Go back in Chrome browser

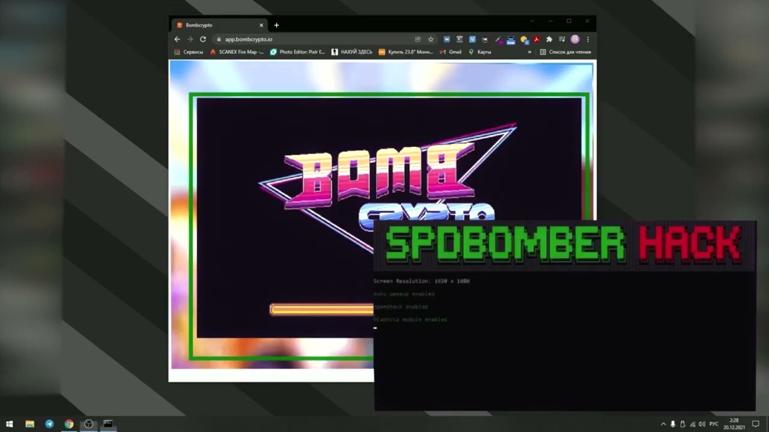[177, 39]
